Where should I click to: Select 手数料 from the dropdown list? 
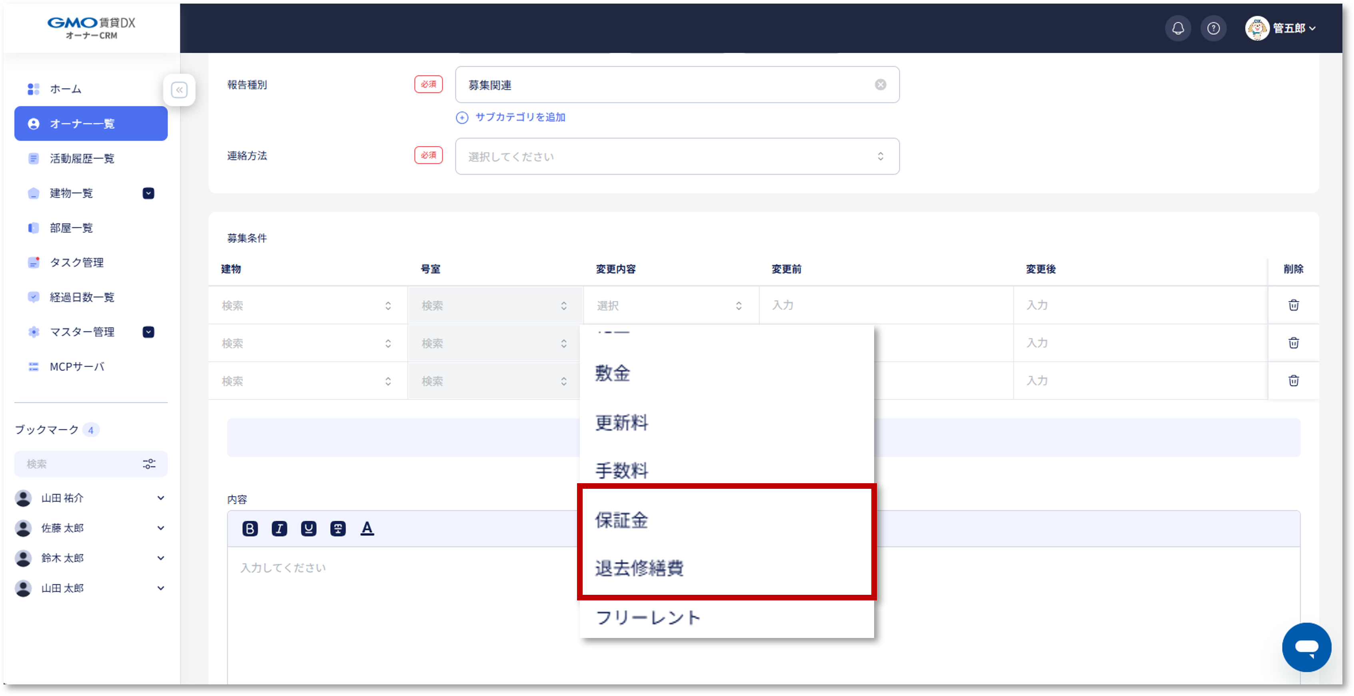click(727, 470)
